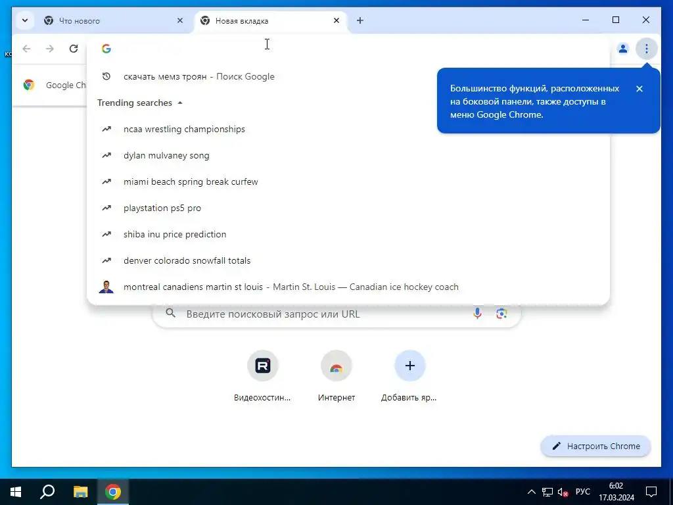Open the Chrome three-dot menu
The height and width of the screenshot is (505, 673).
pos(647,49)
